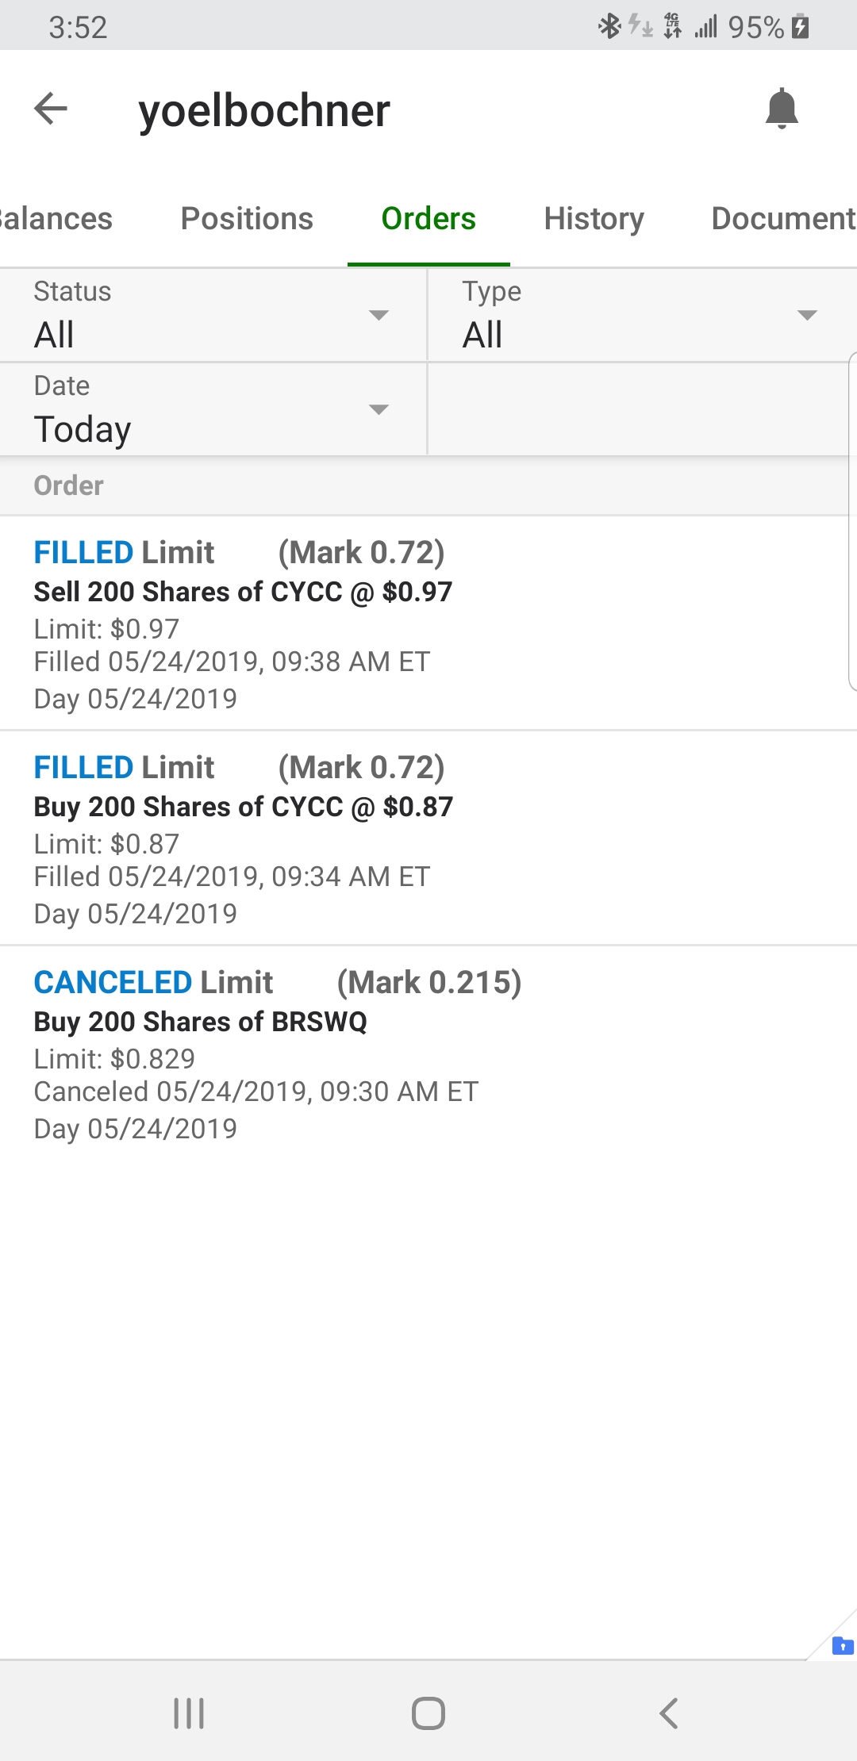The image size is (857, 1761).
Task: Switch to the Positions tab
Action: click(x=247, y=219)
